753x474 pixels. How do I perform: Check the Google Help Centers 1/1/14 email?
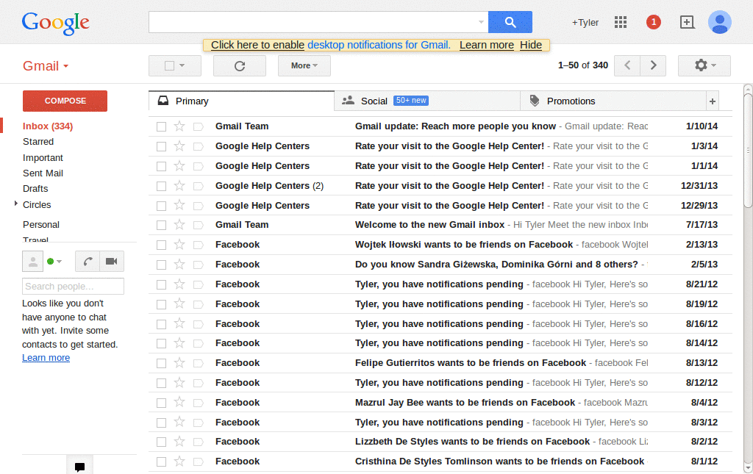[x=161, y=167]
